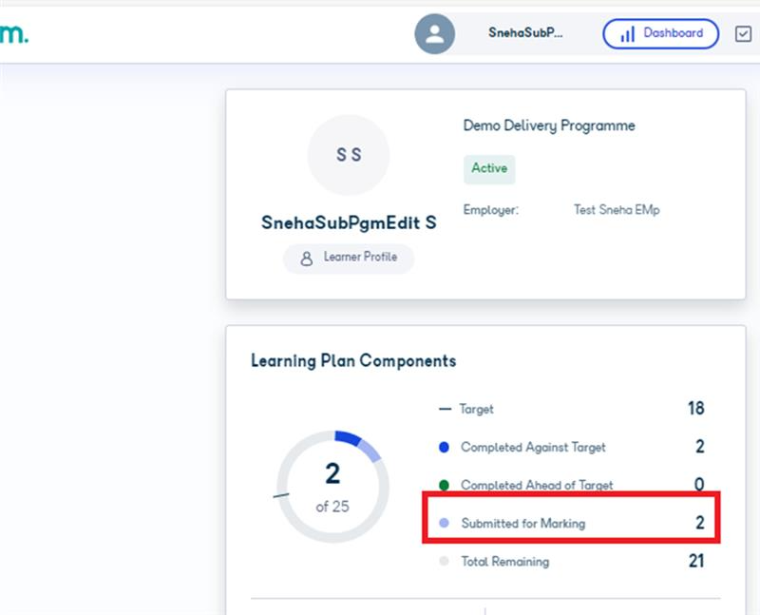Click the Active status badge
Screen dimensions: 760x615
(489, 168)
